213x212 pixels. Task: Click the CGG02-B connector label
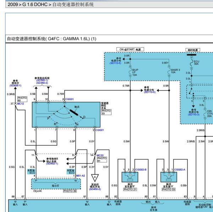(x=141, y=170)
